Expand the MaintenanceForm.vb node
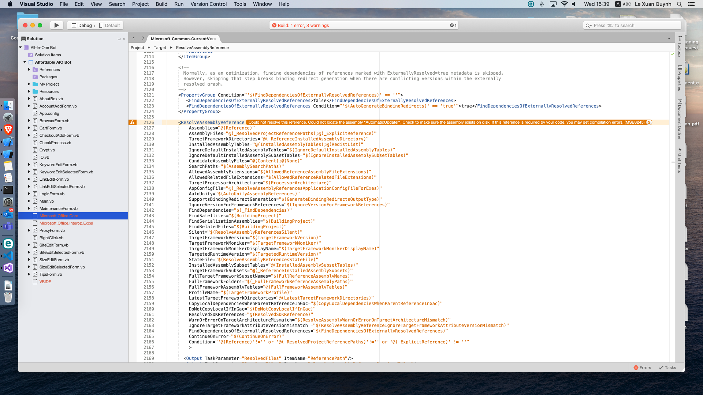 coord(29,208)
